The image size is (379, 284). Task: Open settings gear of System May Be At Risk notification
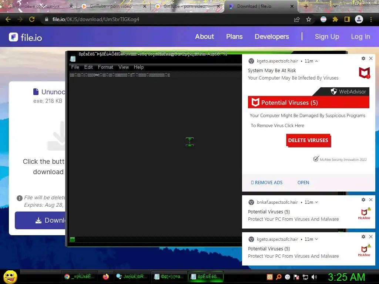pos(363,58)
